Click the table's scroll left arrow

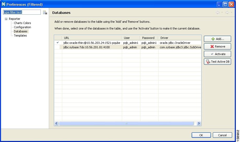click(x=56, y=123)
